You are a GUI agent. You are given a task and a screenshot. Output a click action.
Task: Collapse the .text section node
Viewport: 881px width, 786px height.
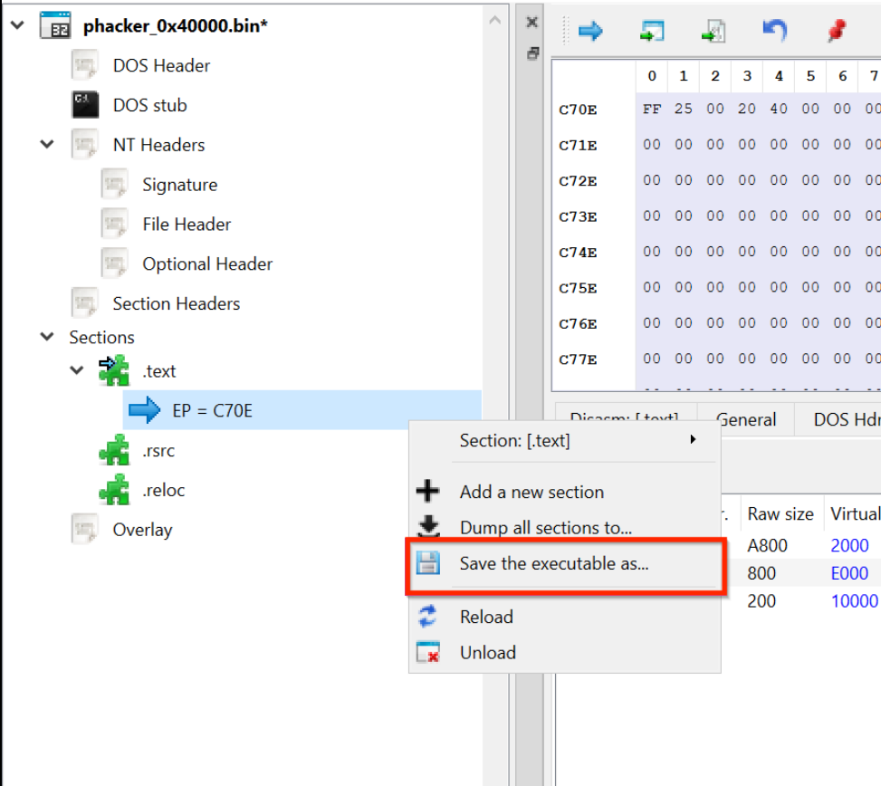pos(76,370)
